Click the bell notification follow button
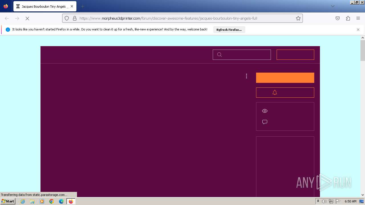Viewport: 365px width, 205px height. 285,93
